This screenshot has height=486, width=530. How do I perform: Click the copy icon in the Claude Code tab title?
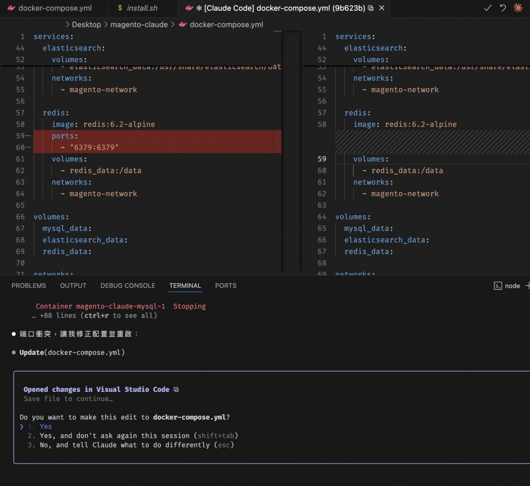(x=371, y=8)
